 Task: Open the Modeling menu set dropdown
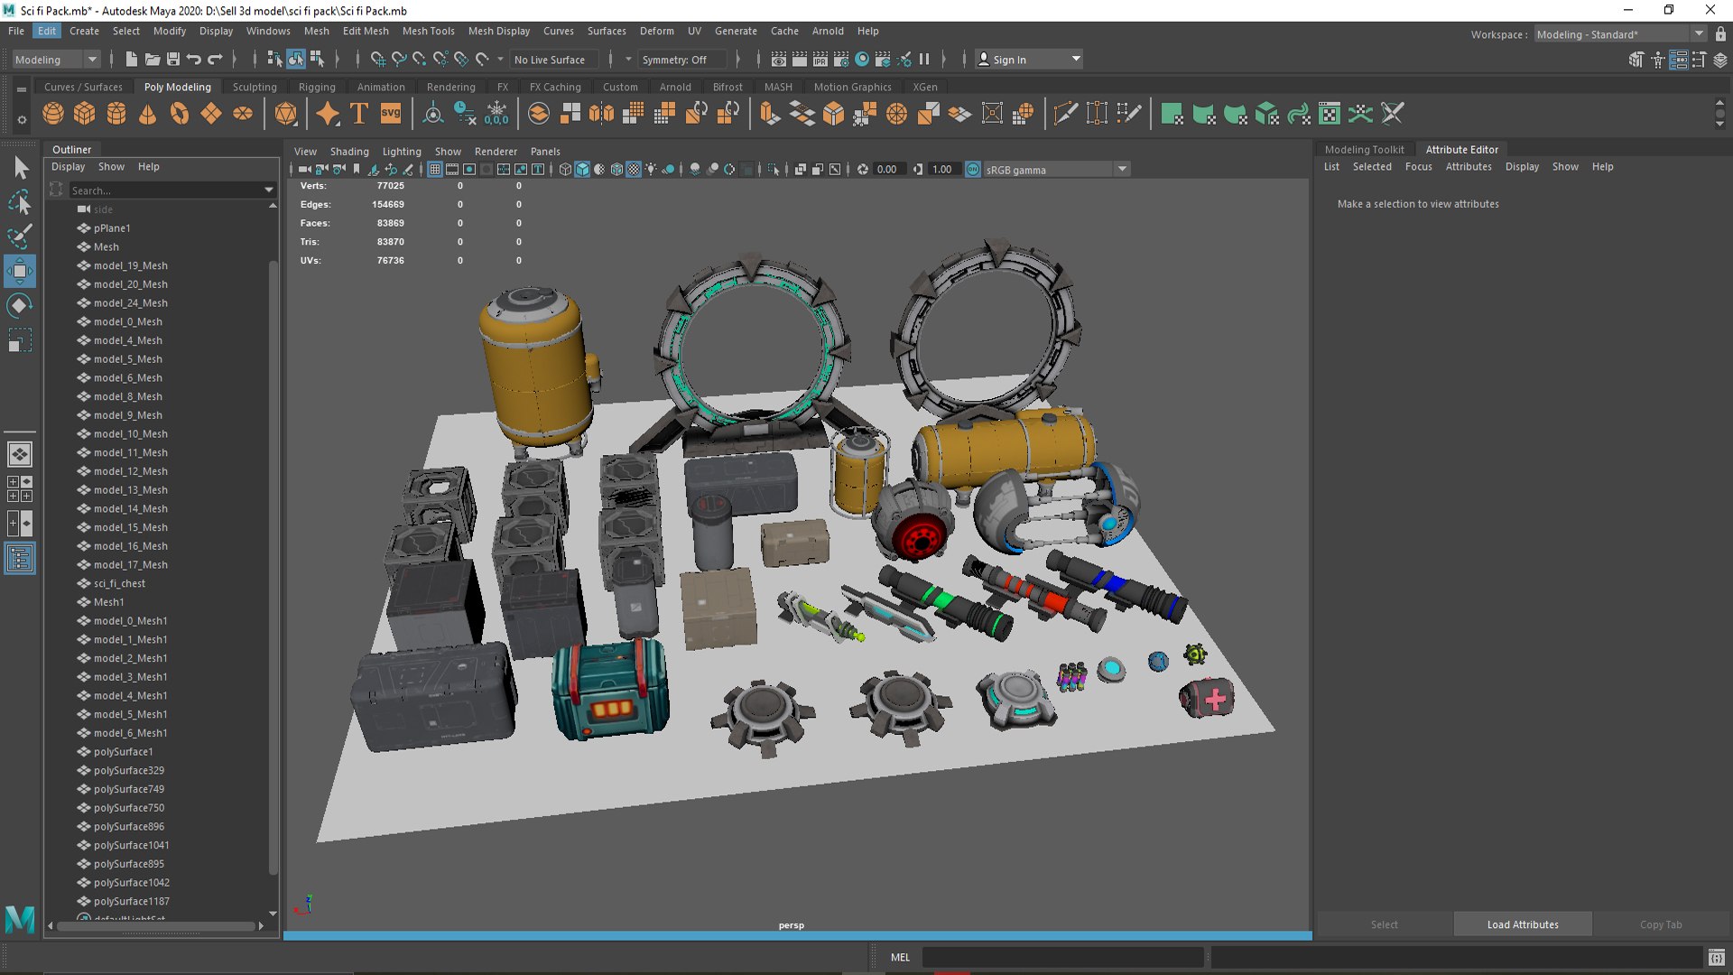point(56,60)
